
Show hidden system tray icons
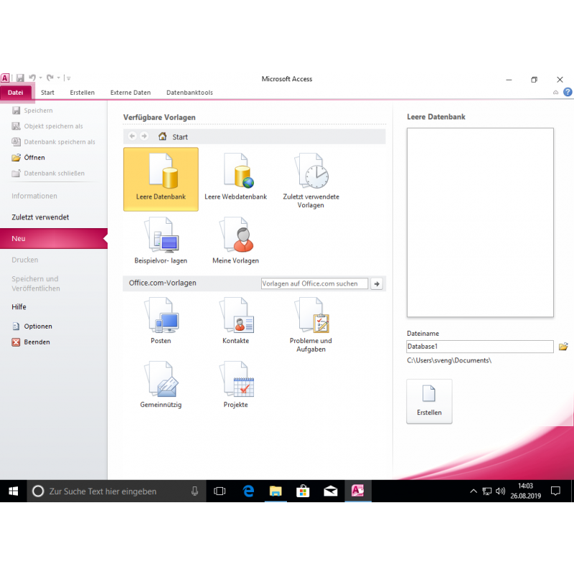473,491
